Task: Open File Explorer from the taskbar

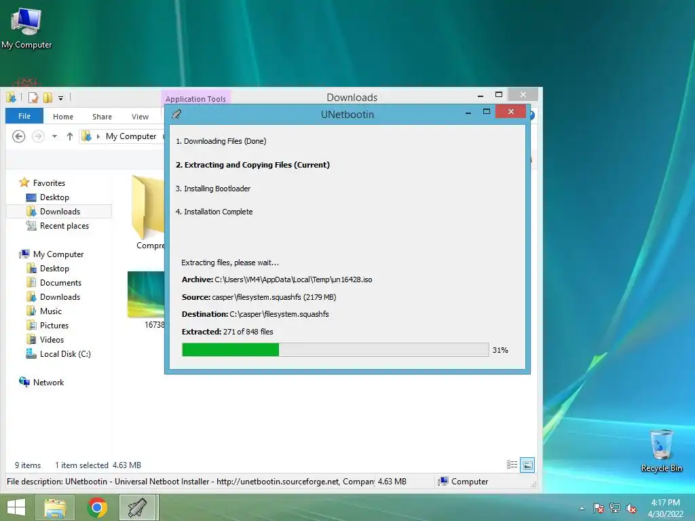Action: coord(55,507)
